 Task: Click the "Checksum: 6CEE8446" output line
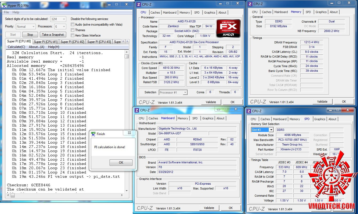29,185
